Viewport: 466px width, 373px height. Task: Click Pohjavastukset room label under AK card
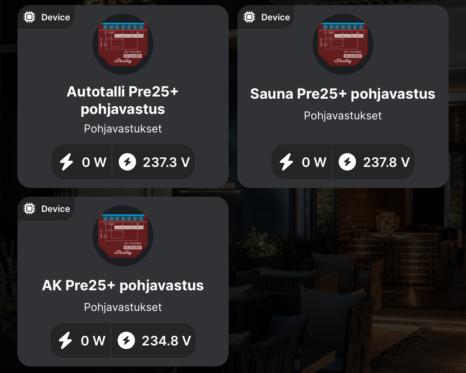123,307
